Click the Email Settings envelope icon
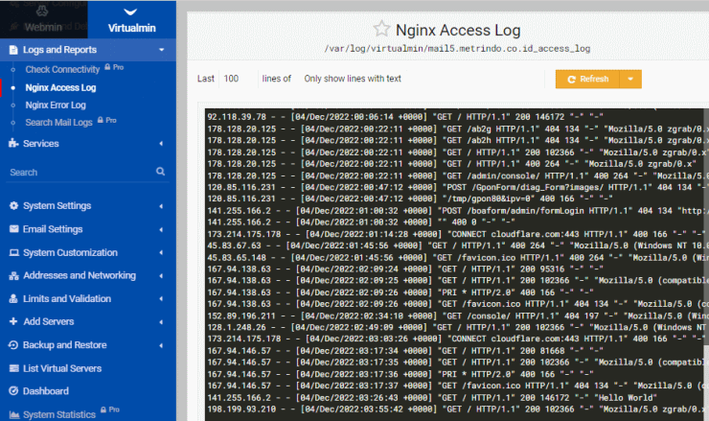Screen dimensions: 709x421 coord(14,228)
